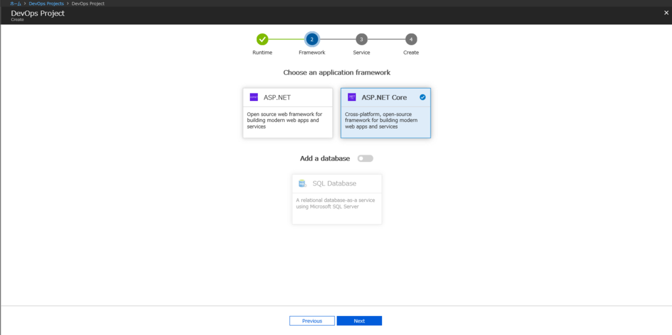Click the 'DevOps Project' blade title
This screenshot has height=335, width=672.
[x=37, y=13]
